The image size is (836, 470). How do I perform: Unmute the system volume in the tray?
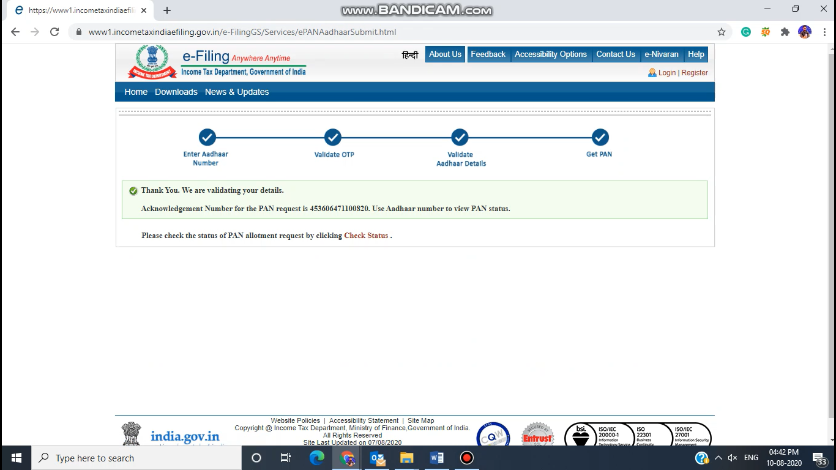click(x=733, y=457)
